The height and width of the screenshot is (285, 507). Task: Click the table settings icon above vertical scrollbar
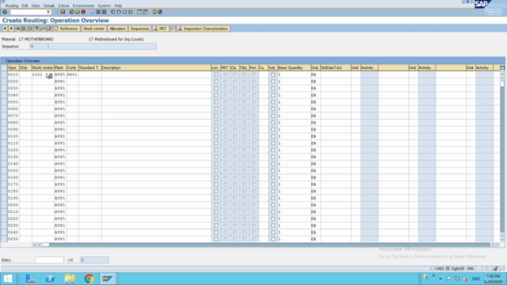(x=502, y=68)
